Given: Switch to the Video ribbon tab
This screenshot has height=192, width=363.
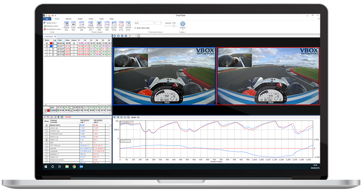Looking at the screenshot, I should (x=91, y=19).
